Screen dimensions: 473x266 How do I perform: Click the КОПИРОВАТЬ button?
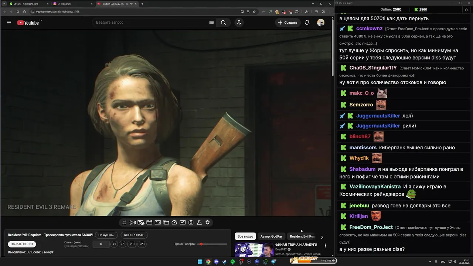pos(134,235)
